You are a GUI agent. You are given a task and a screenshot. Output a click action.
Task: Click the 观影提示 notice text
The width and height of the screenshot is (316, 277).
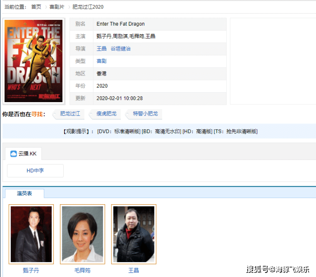pos(160,131)
